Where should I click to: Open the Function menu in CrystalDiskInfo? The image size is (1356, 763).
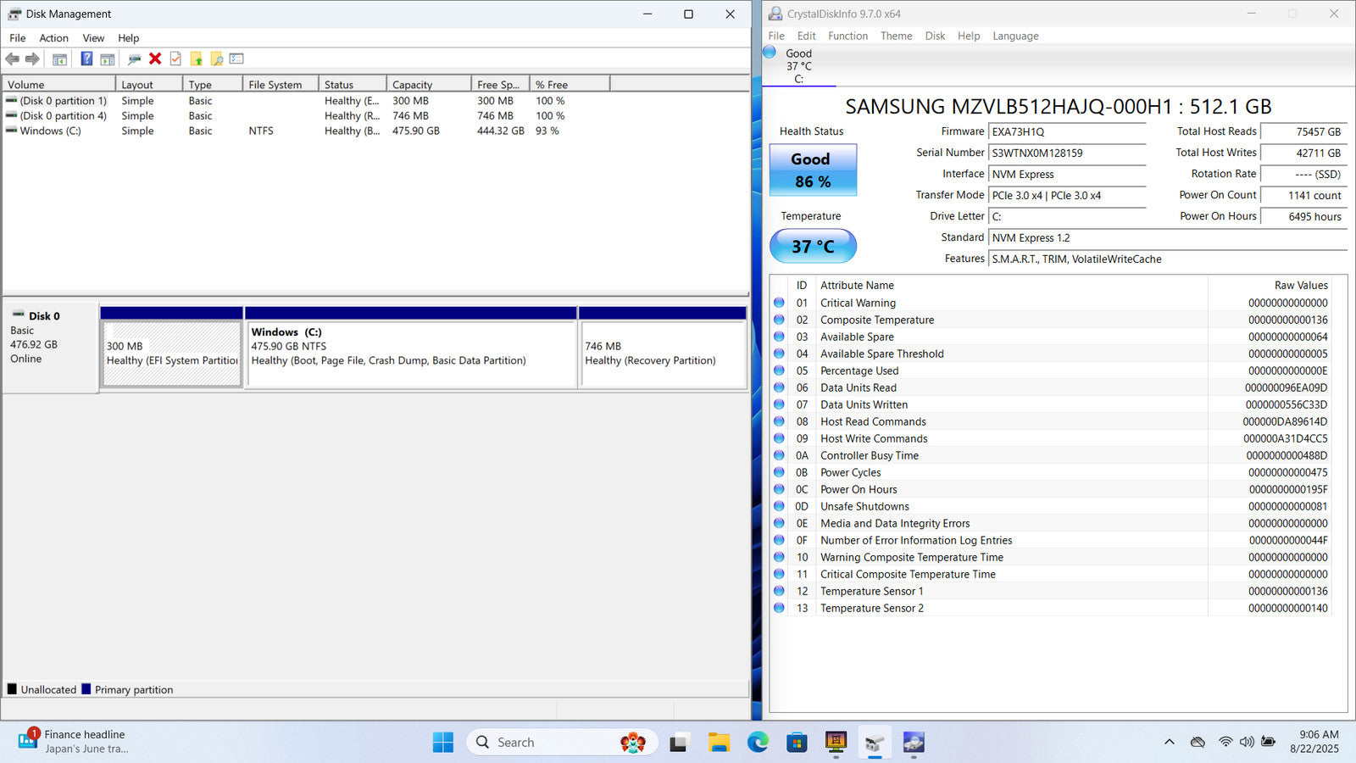coord(847,36)
